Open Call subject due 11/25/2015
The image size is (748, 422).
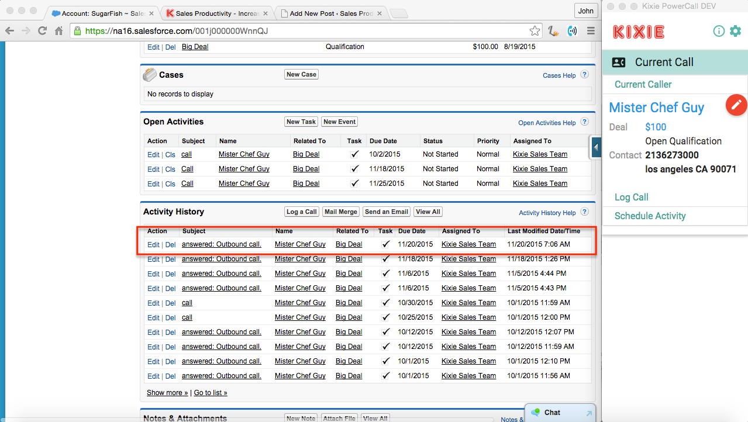[187, 184]
